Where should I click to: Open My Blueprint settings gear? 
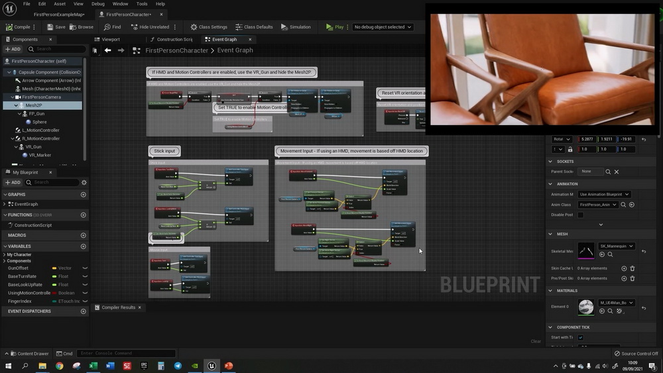click(x=84, y=182)
